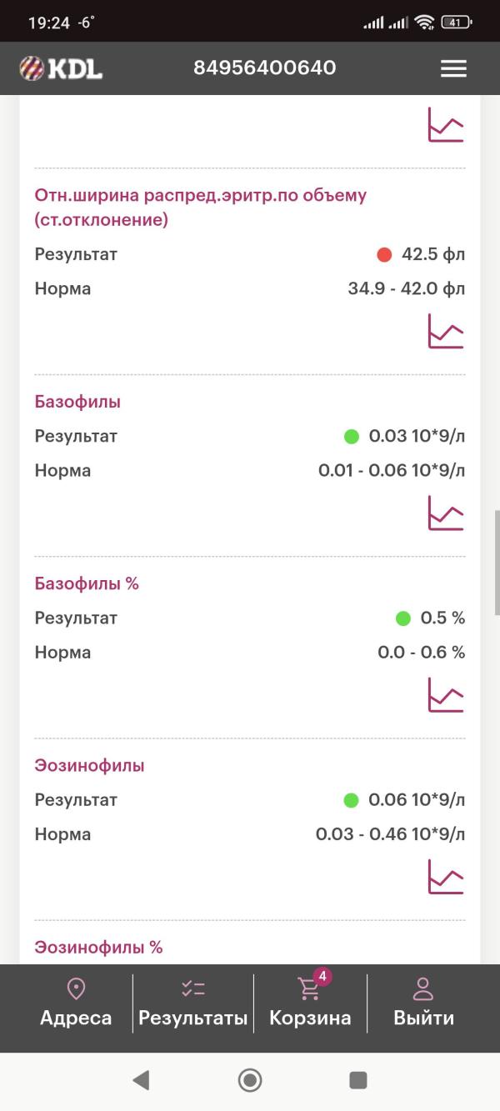This screenshot has height=1111, width=500.
Task: Click the page scrollbar handle
Action: (x=497, y=563)
